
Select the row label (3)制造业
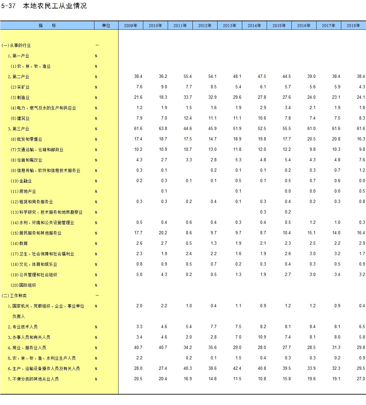coord(20,97)
